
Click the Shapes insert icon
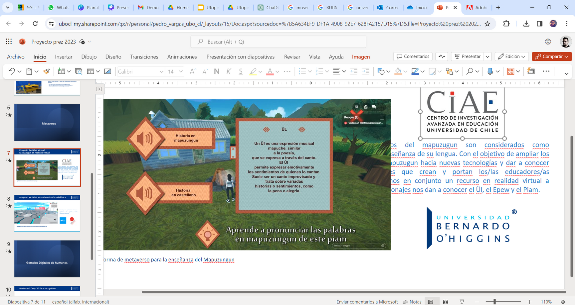pos(381,71)
